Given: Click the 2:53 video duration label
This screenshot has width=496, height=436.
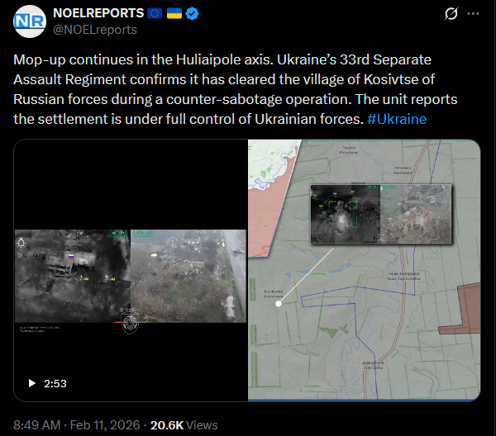Looking at the screenshot, I should (x=55, y=383).
